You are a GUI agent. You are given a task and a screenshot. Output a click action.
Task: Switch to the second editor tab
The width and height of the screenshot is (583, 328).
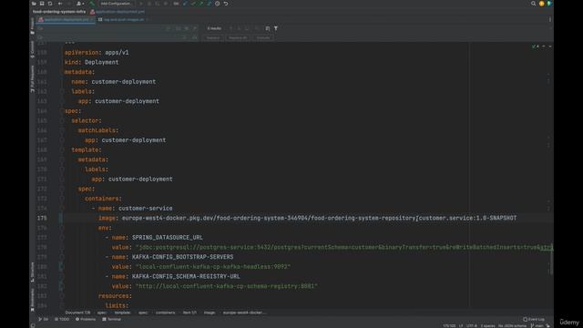click(124, 19)
